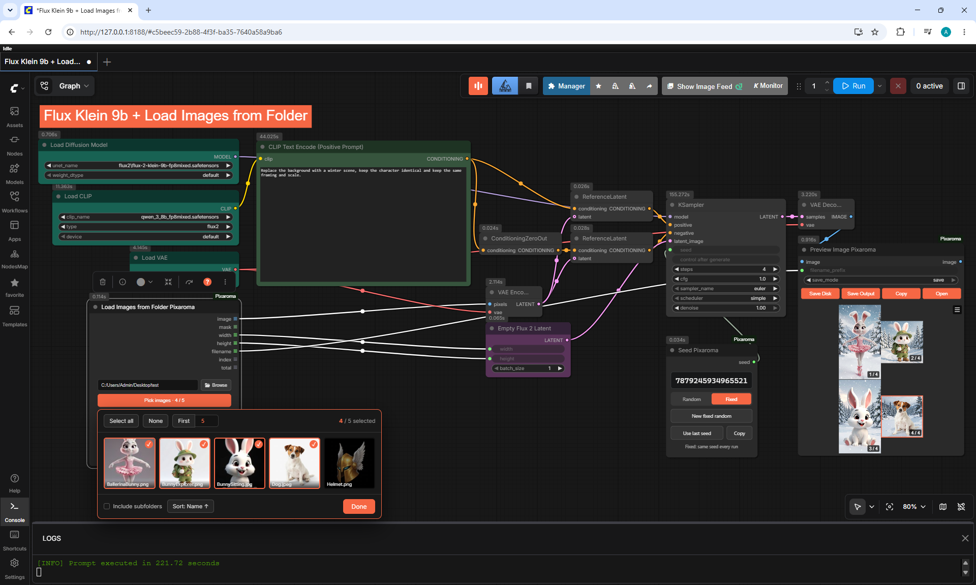Delete the selected node with trash icon

tap(103, 282)
